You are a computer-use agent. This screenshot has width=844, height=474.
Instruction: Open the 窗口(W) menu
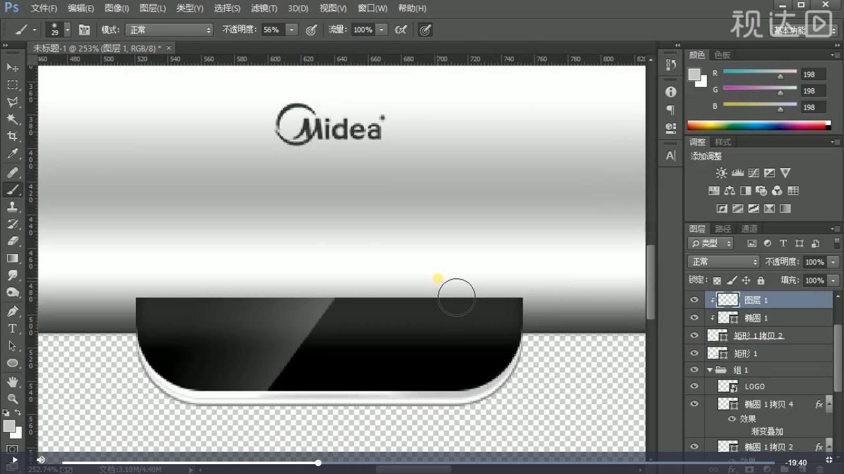373,8
